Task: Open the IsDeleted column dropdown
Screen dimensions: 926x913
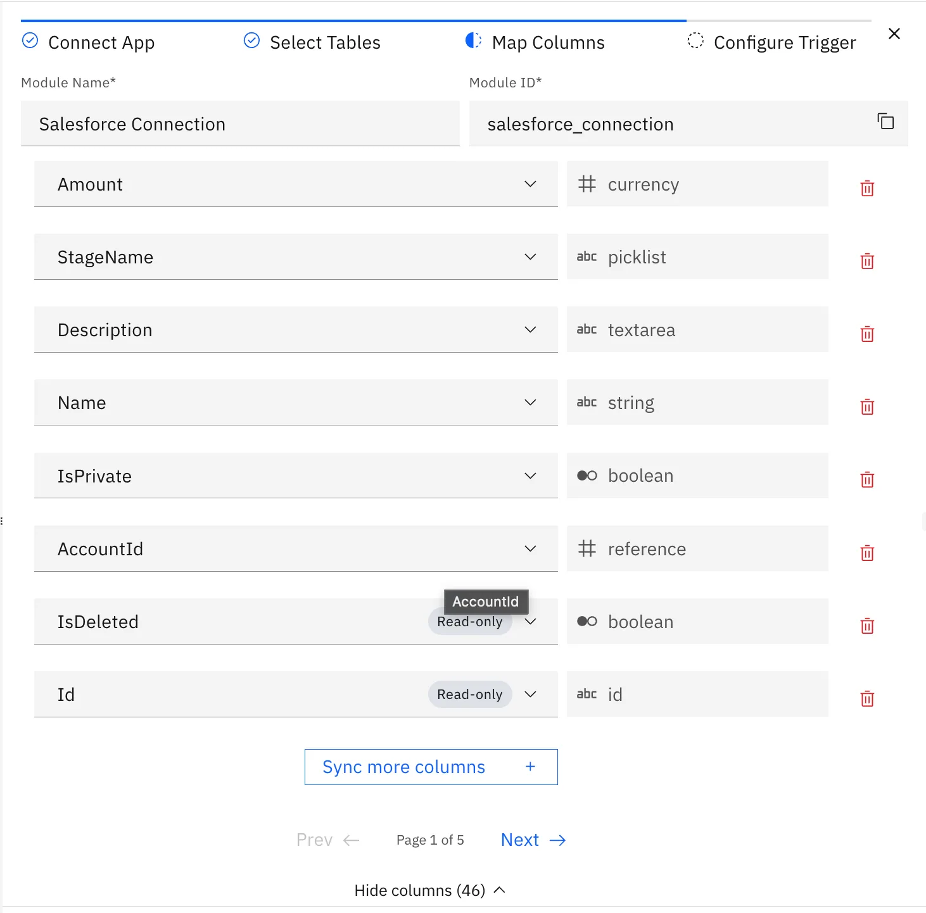Action: tap(531, 621)
